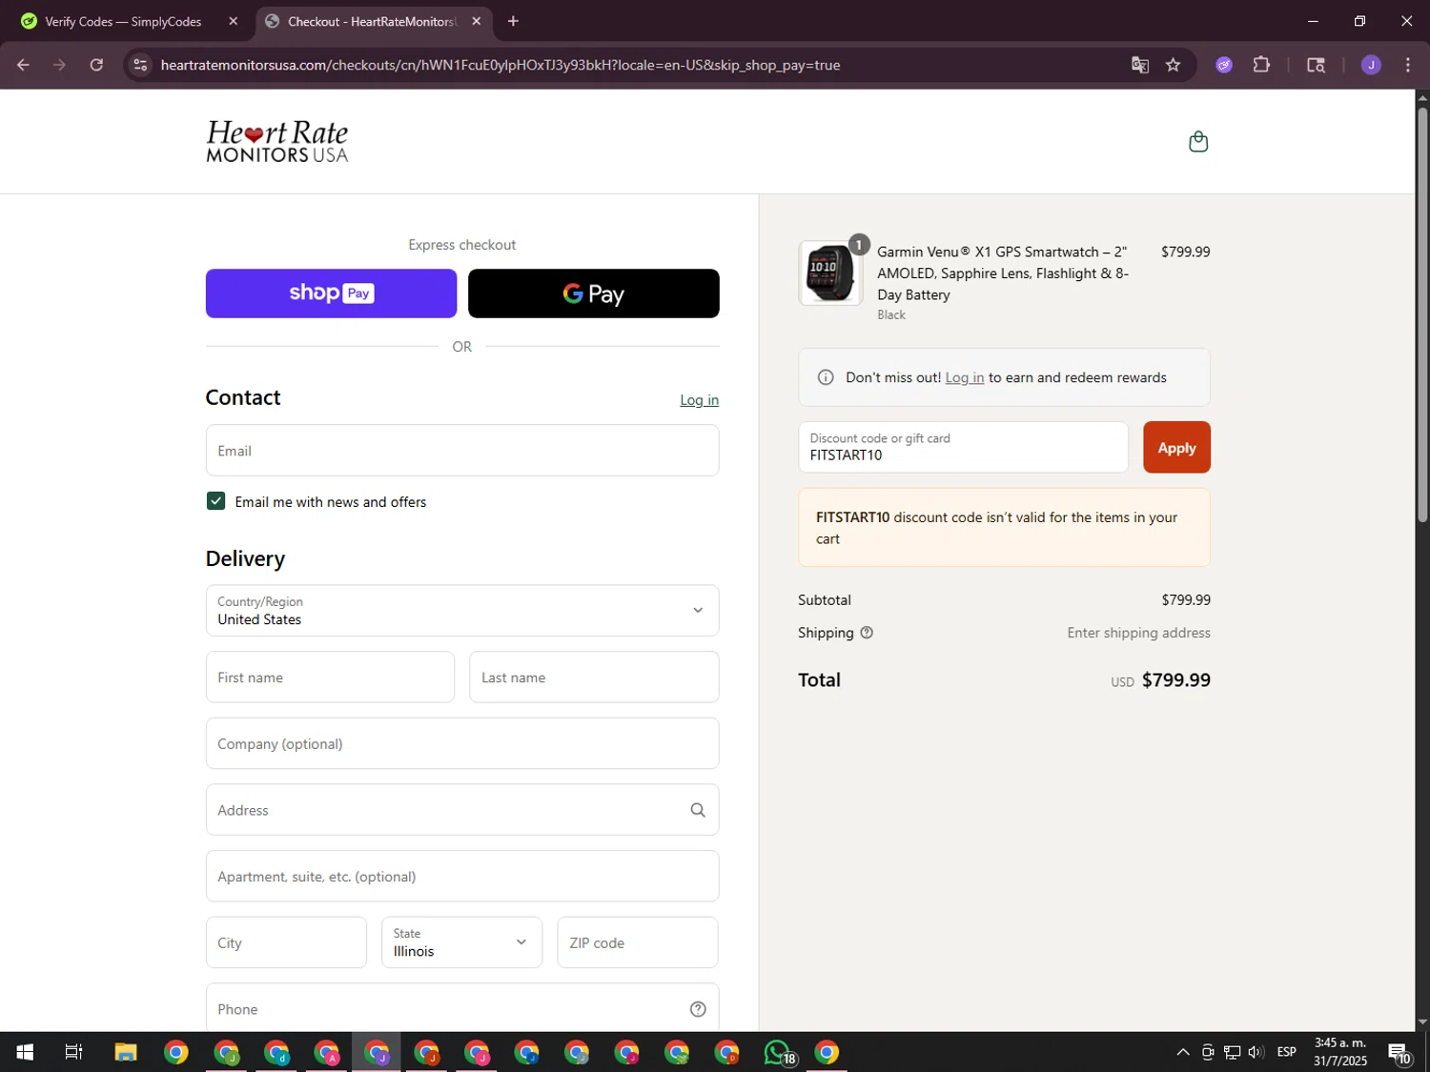Image resolution: width=1430 pixels, height=1072 pixels.
Task: Click the help icon next to Shipping
Action: pos(867,633)
